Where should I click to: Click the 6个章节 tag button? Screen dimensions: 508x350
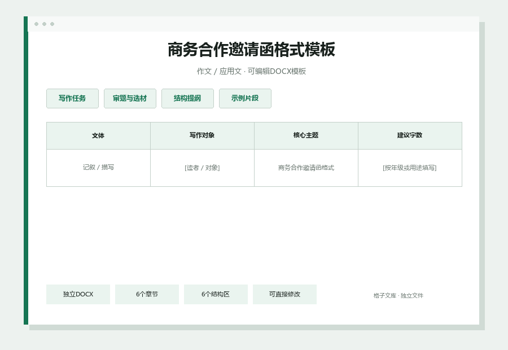[x=147, y=294]
